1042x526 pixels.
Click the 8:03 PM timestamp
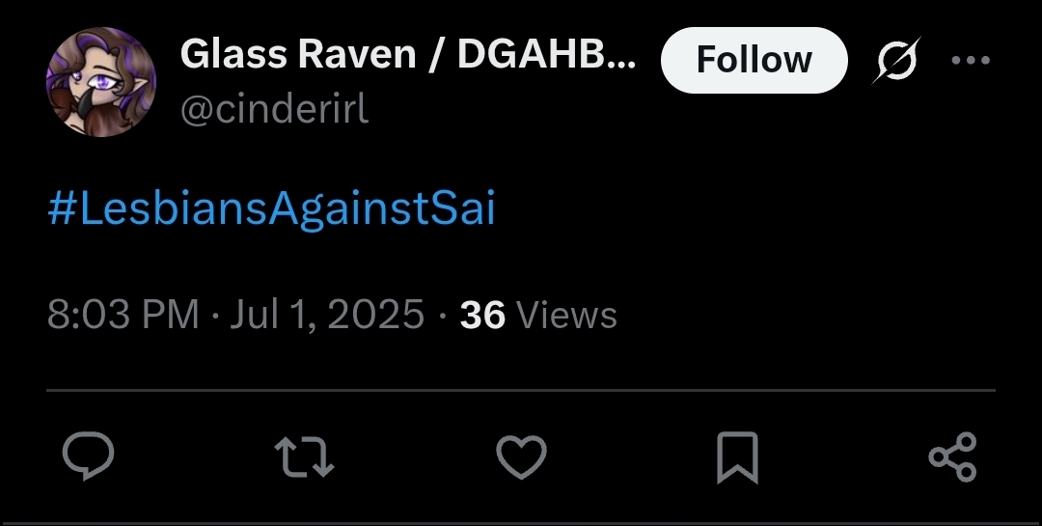[123, 314]
